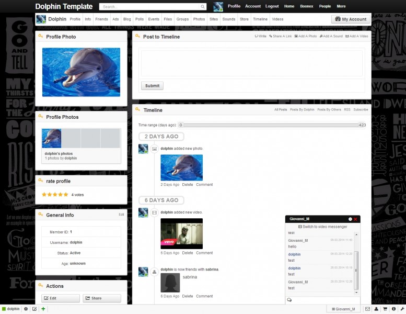Click the search magnifier icon in header
Viewport: 406px width, 314px height.
[203, 7]
